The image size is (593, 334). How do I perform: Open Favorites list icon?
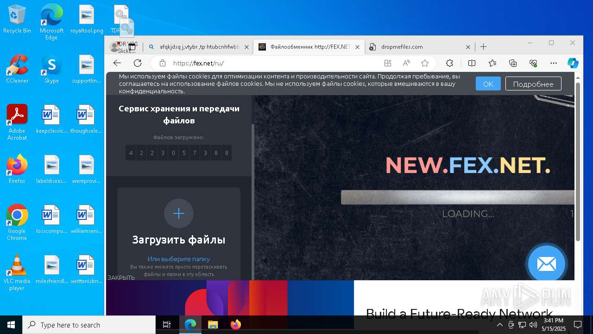click(x=492, y=63)
